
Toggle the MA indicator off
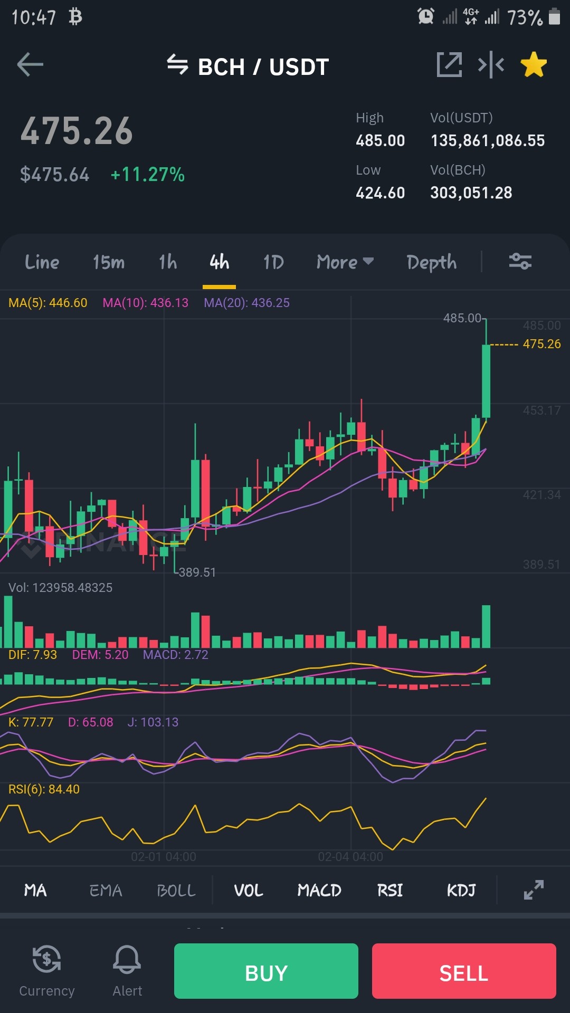coord(35,891)
